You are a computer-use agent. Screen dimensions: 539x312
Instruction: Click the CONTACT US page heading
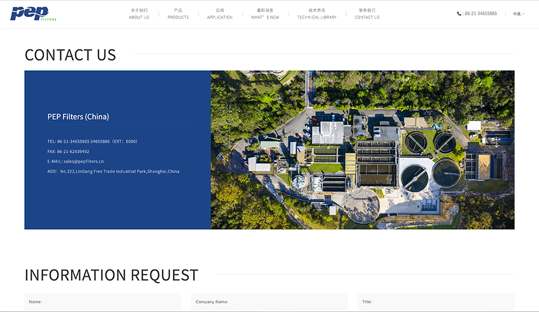[70, 55]
